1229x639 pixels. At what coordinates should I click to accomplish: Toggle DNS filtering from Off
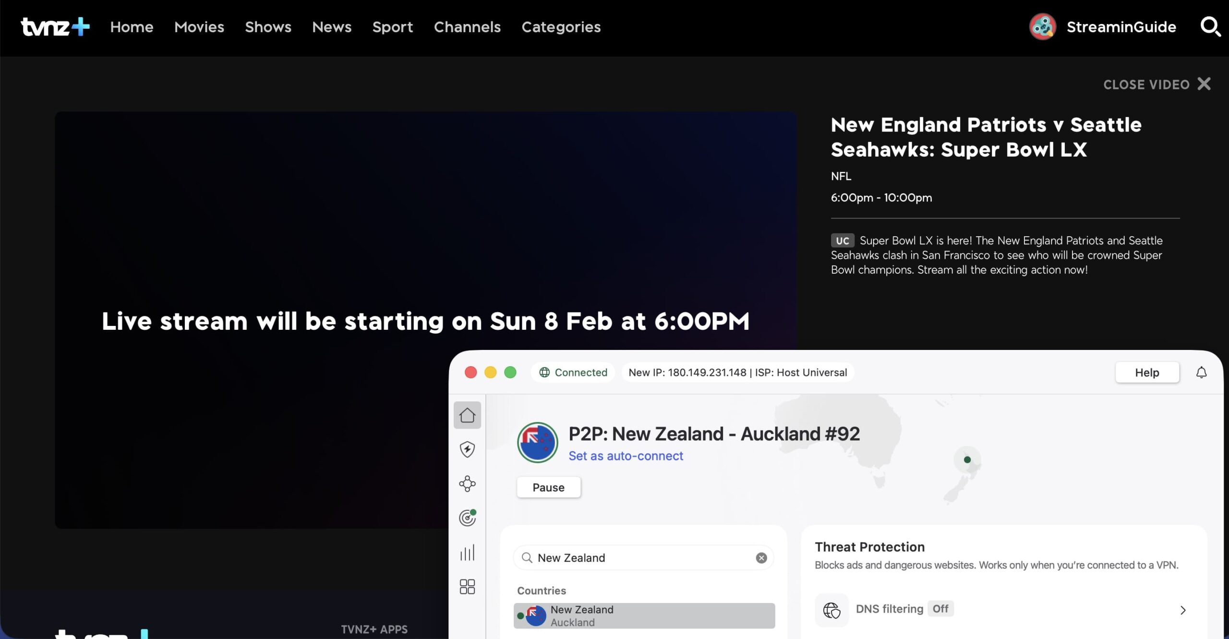940,608
